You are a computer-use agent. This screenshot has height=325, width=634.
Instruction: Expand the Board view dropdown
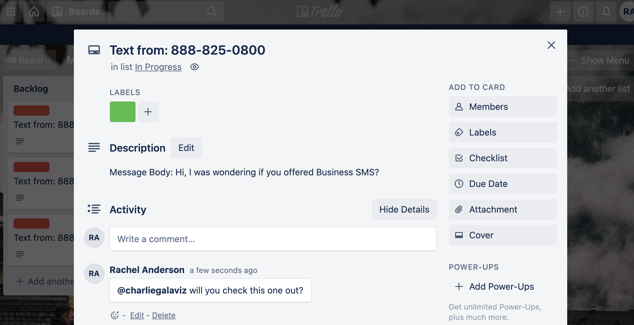(30, 60)
